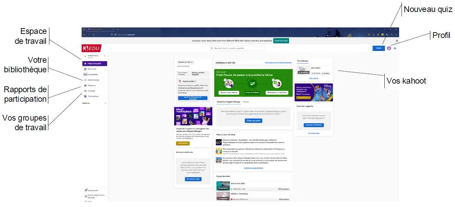Open the browser hamburger menu
This screenshot has height=207, width=455.
click(x=396, y=35)
